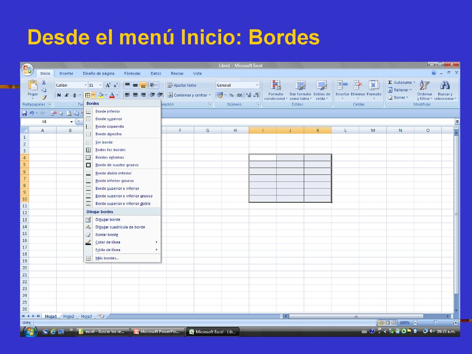Open the Diseño de página tab
The image size is (472, 354).
tap(99, 73)
